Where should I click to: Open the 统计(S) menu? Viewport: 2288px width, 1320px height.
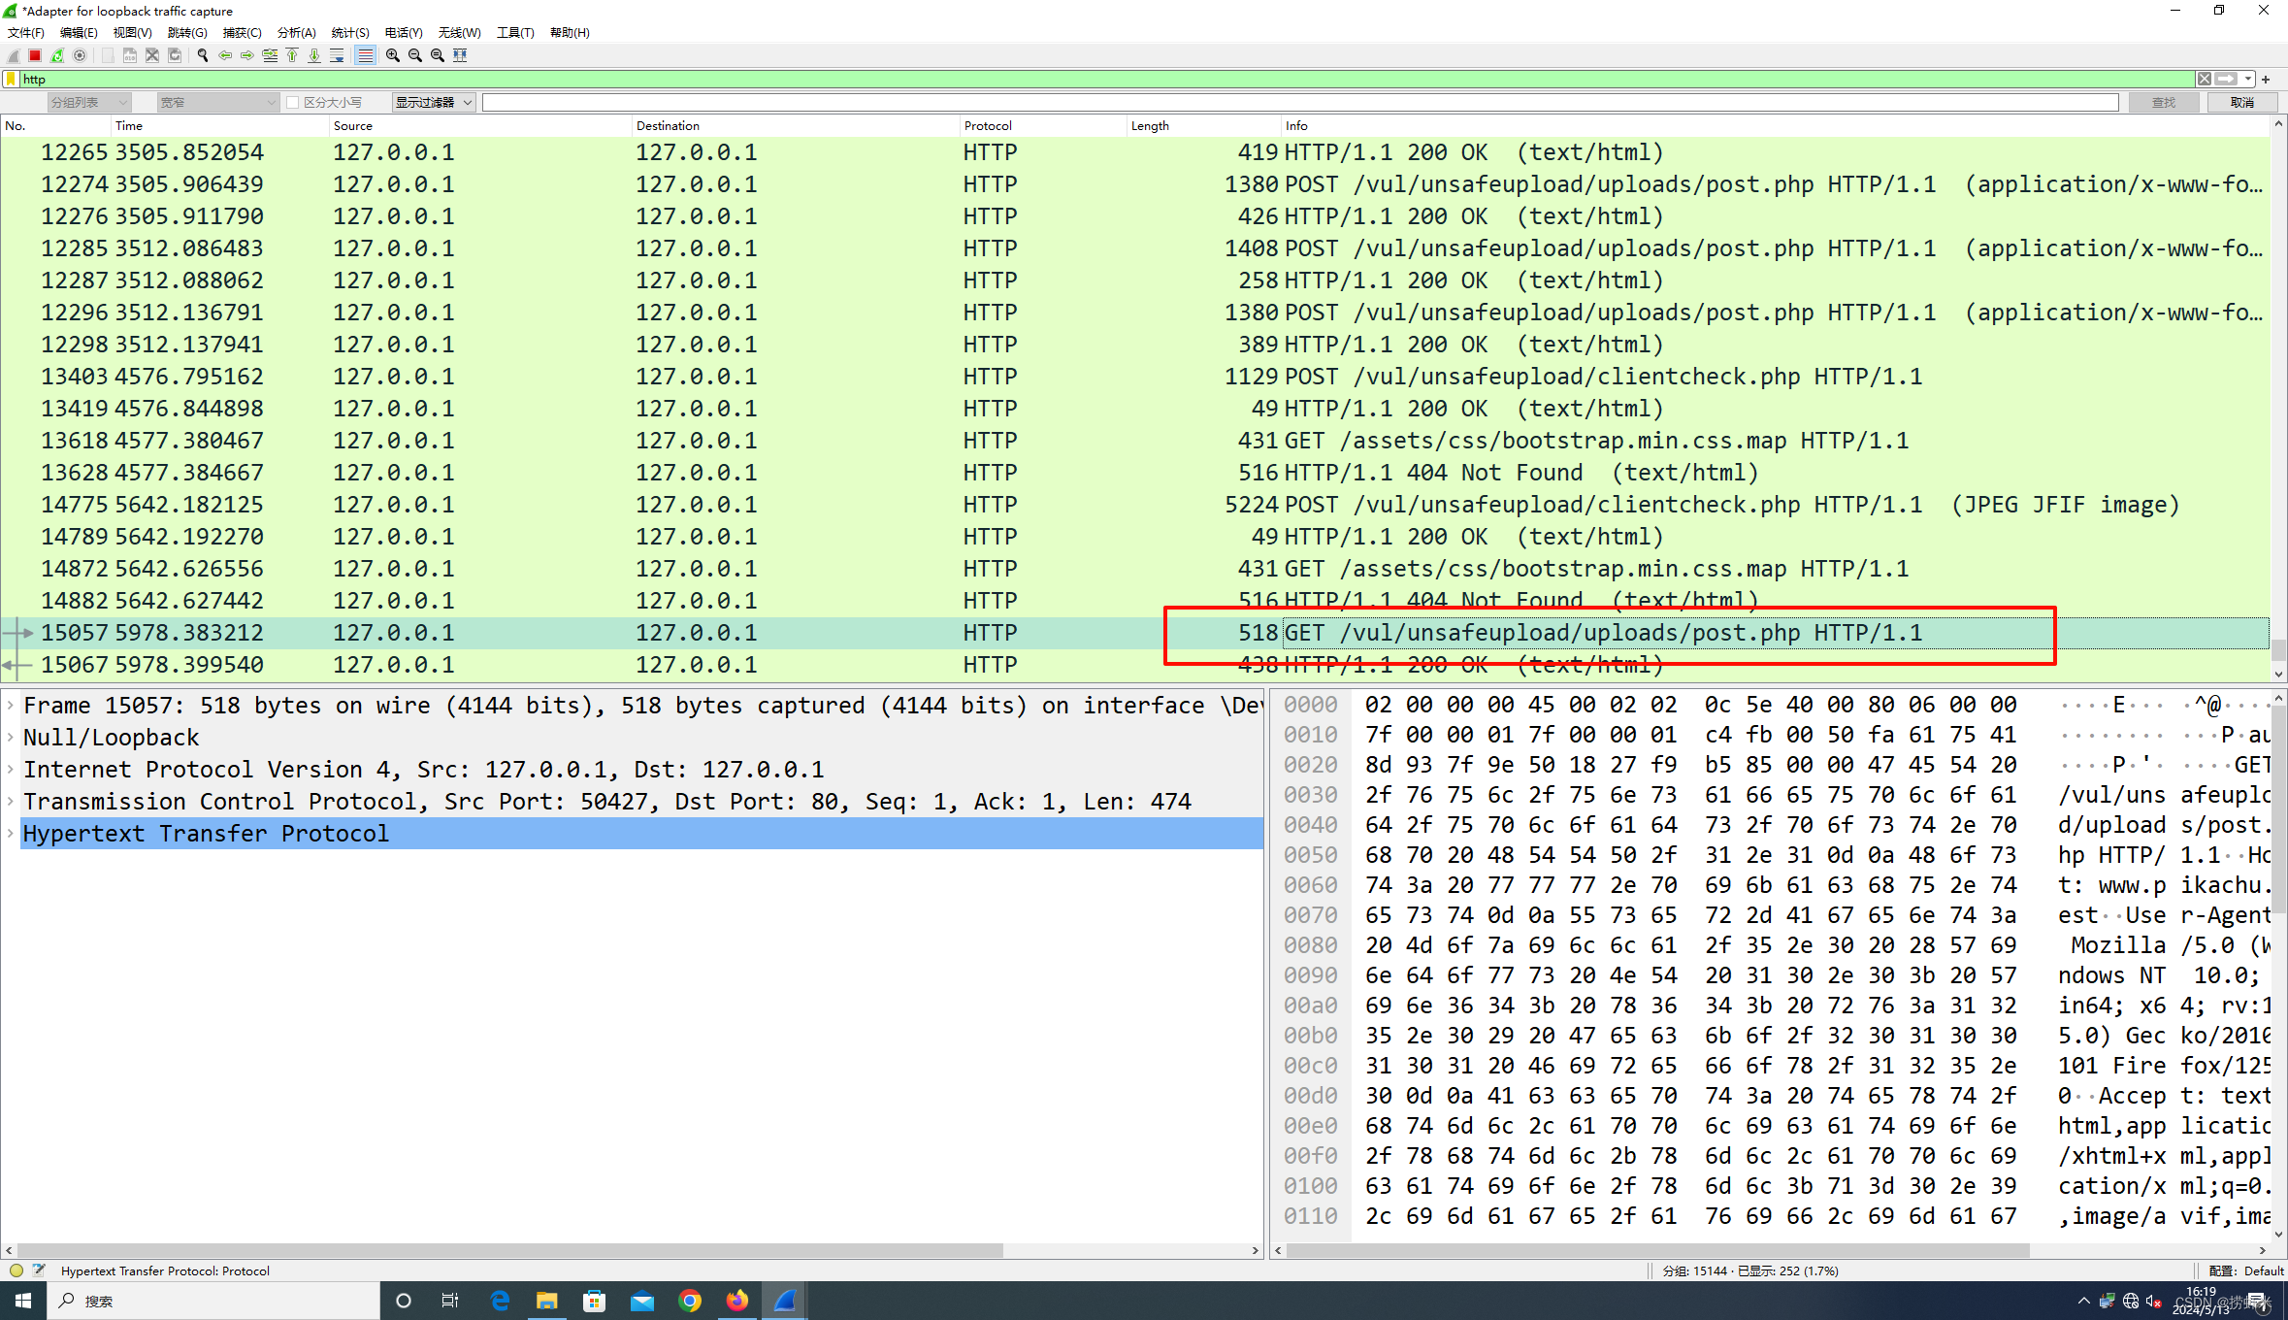(350, 32)
